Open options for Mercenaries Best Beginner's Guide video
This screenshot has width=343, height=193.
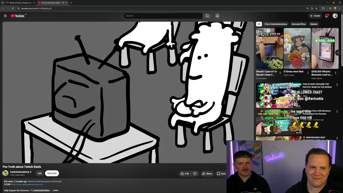337,138
